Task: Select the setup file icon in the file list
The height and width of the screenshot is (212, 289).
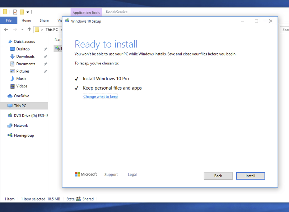Action: tap(57, 48)
